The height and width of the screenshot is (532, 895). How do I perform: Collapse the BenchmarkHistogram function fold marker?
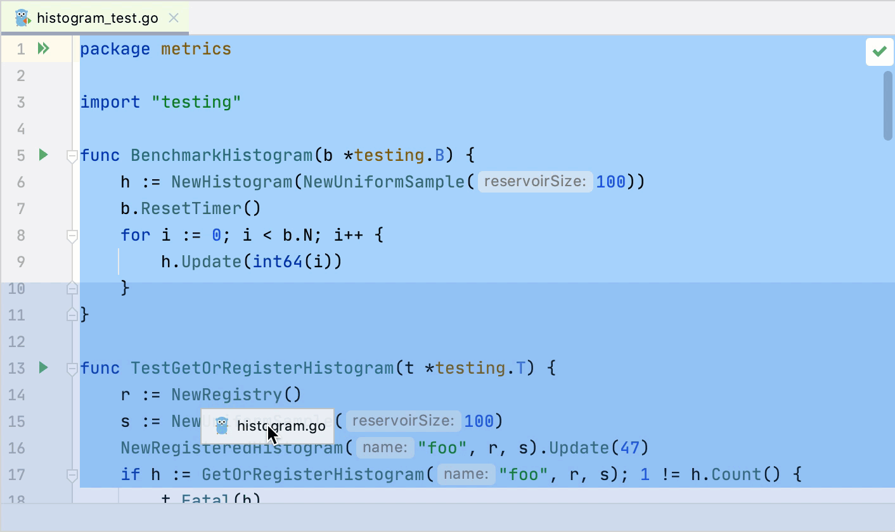click(x=72, y=155)
